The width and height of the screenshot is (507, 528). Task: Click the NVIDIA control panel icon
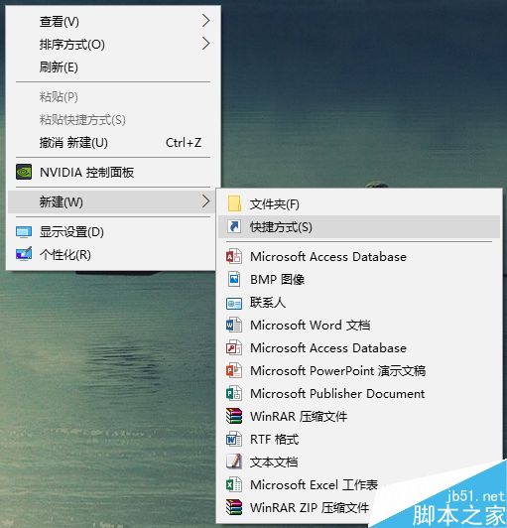click(x=24, y=172)
